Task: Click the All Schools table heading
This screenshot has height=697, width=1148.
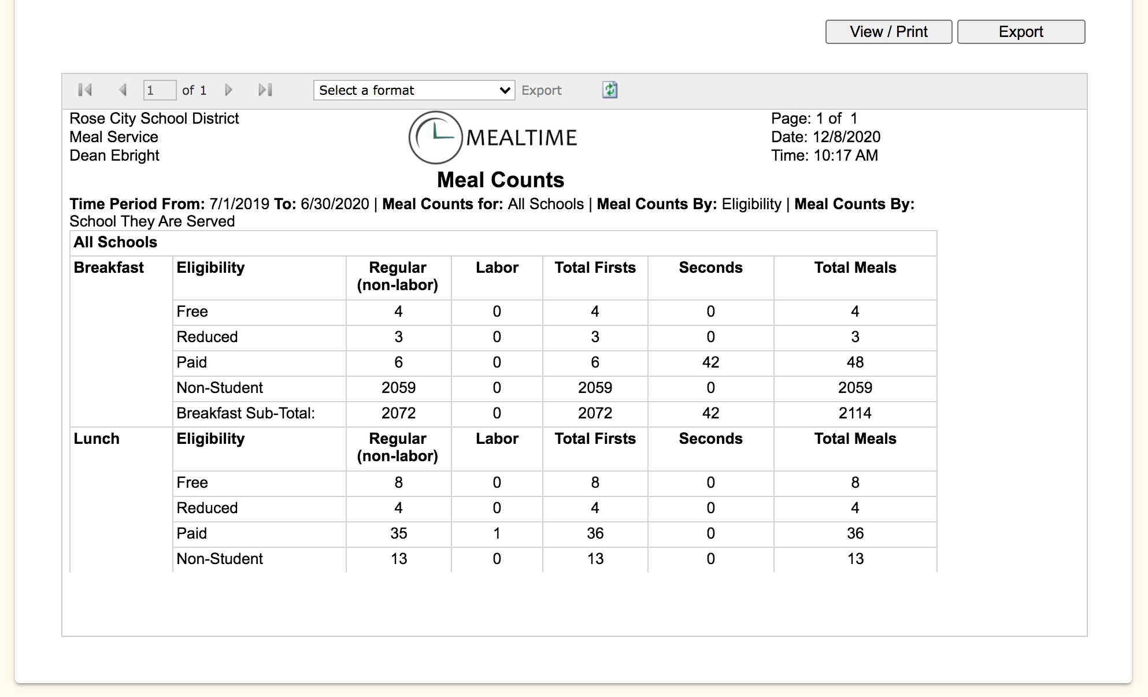Action: (116, 242)
